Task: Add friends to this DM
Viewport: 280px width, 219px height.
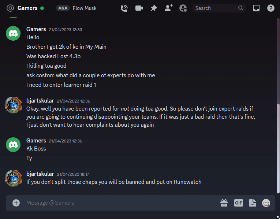Action: [169, 8]
